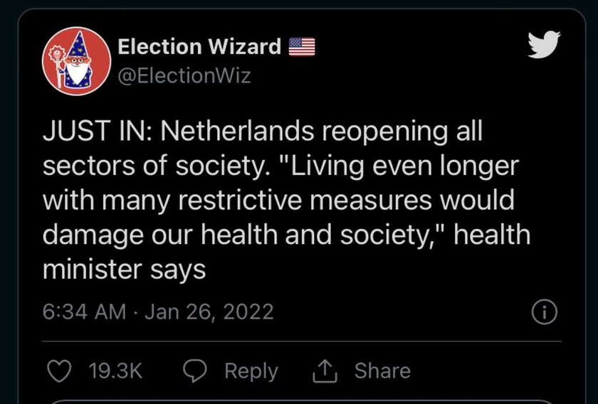Click the American flag emoji

coord(302,47)
